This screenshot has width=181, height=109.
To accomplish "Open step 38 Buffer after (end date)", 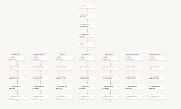I will click(157, 78).
